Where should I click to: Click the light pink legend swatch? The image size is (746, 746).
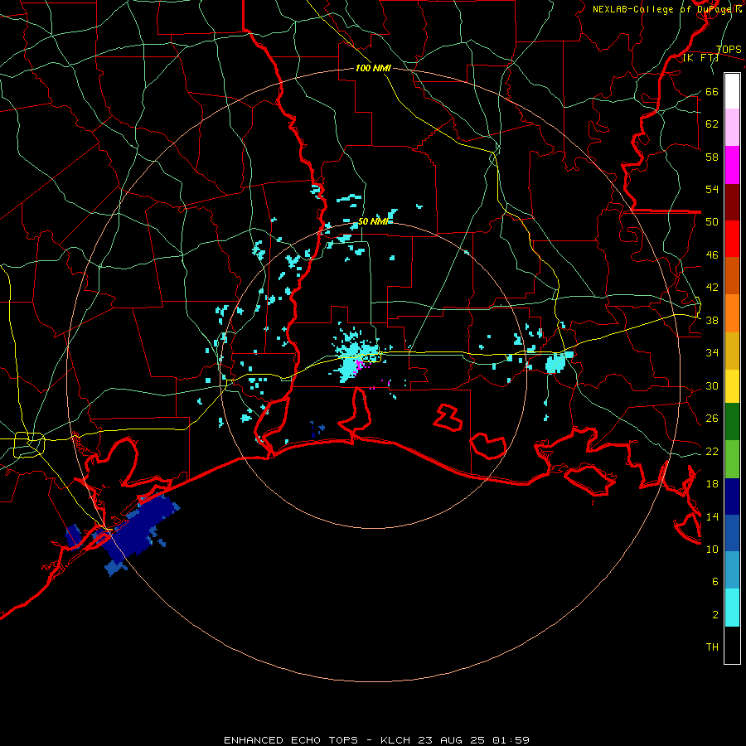click(732, 128)
